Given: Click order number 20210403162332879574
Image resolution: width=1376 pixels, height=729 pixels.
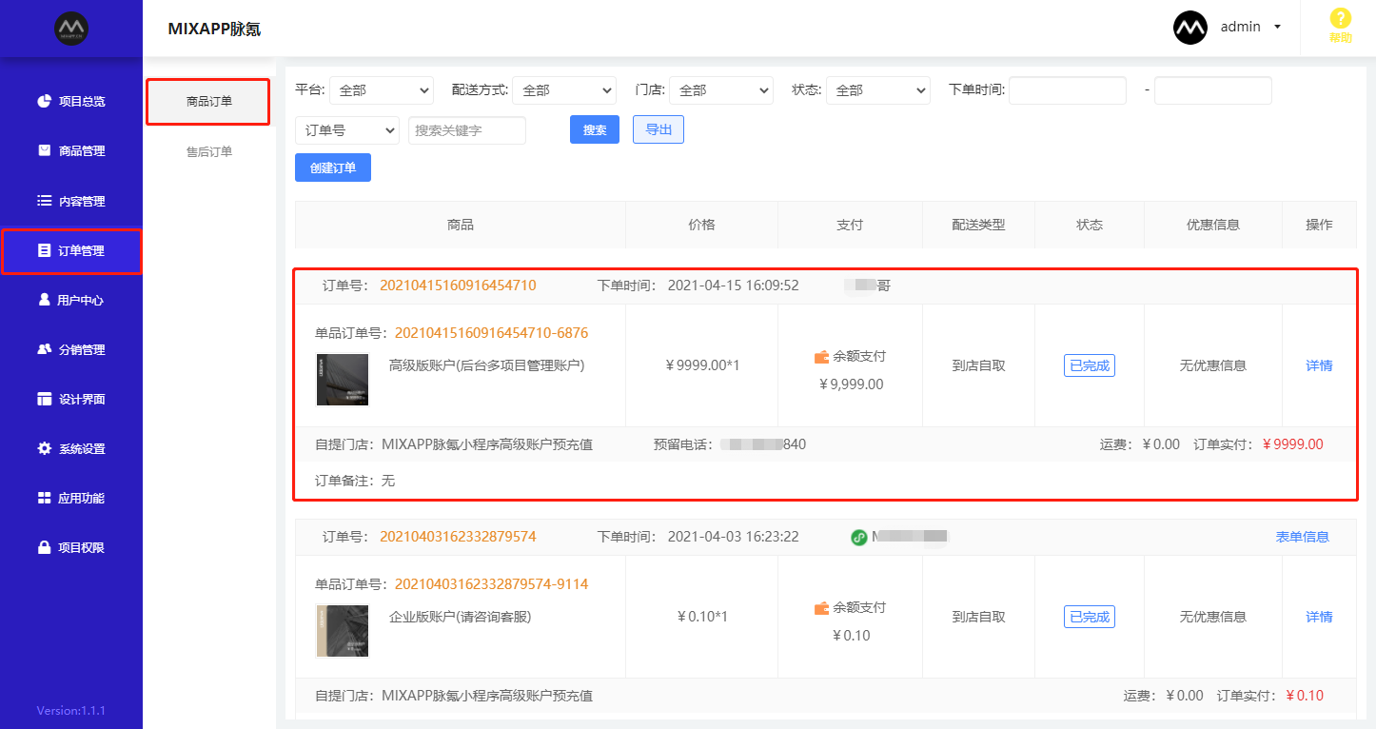Looking at the screenshot, I should tap(458, 537).
